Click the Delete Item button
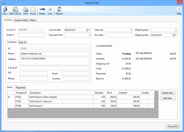 168,93
